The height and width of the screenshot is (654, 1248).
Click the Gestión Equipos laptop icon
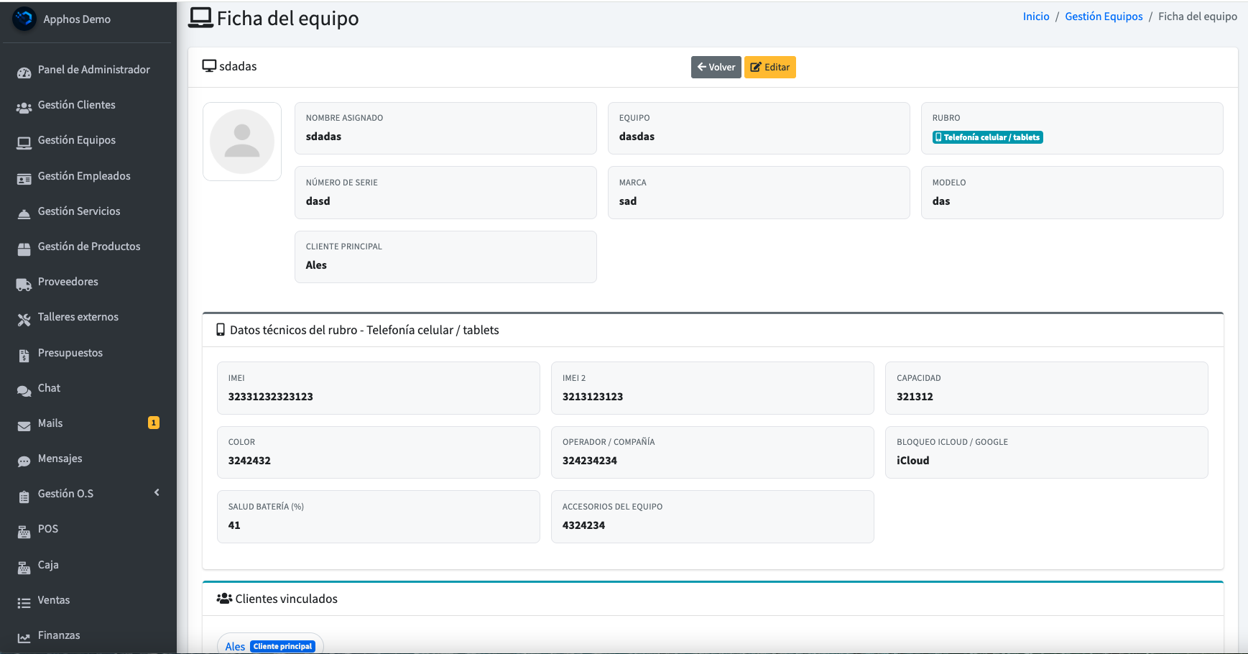click(24, 143)
